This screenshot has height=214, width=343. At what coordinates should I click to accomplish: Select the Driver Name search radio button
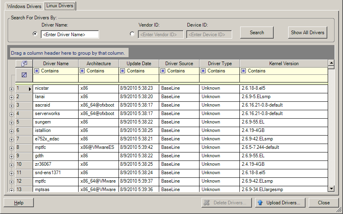click(35, 34)
